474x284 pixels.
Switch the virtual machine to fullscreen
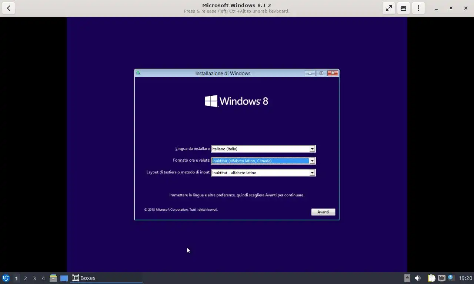click(x=389, y=8)
